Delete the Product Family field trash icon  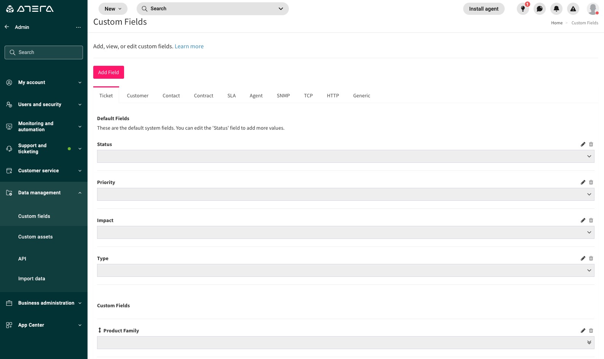591,330
